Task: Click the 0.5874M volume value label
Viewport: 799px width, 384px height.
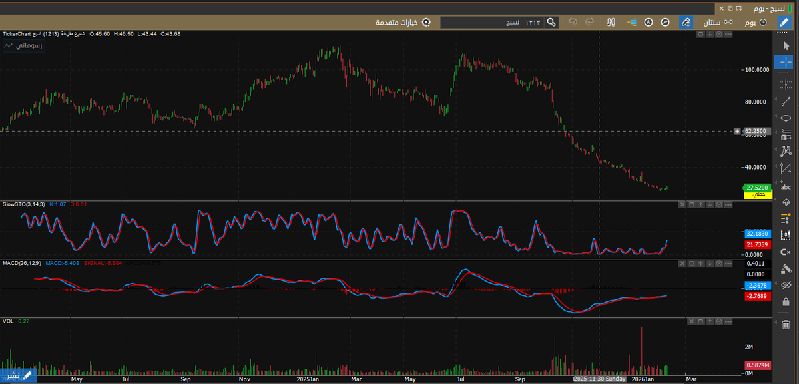Action: tap(758, 365)
